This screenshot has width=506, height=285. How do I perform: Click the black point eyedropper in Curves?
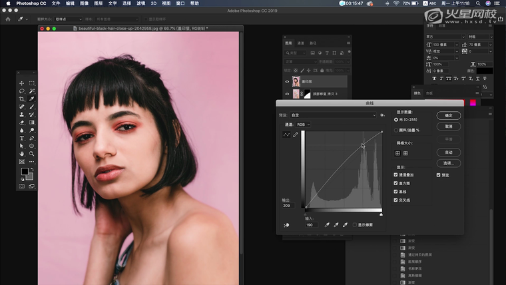(327, 225)
